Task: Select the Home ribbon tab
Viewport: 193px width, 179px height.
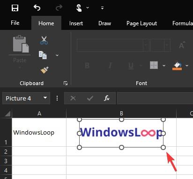Action: [46, 23]
